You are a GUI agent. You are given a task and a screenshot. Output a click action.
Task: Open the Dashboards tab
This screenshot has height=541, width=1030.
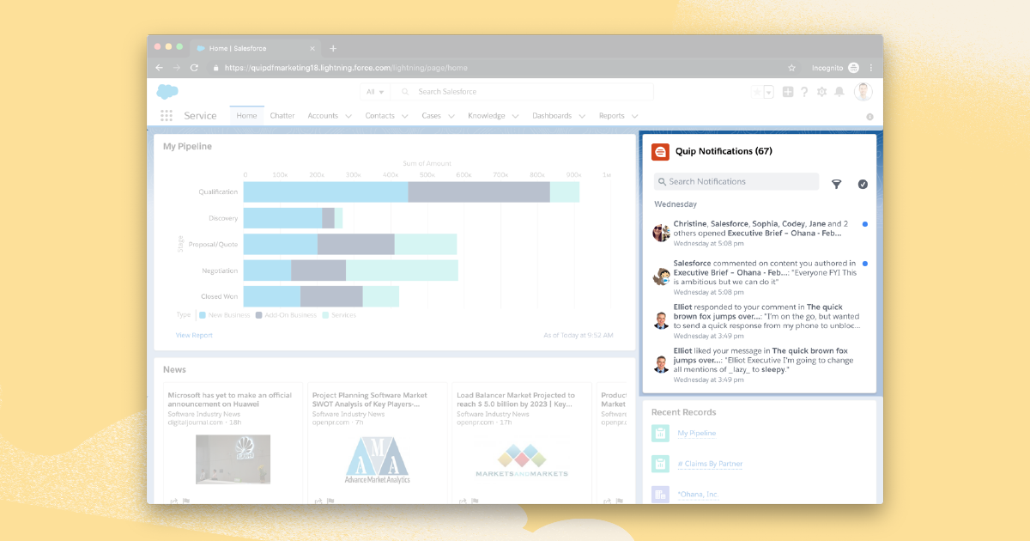tap(551, 116)
